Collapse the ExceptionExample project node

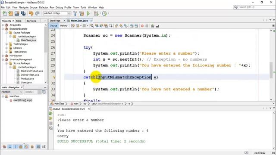click(3, 29)
